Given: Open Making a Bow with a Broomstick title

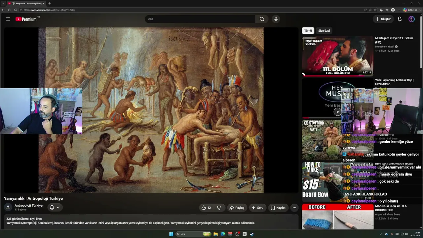Looking at the screenshot, I should coord(391,208).
